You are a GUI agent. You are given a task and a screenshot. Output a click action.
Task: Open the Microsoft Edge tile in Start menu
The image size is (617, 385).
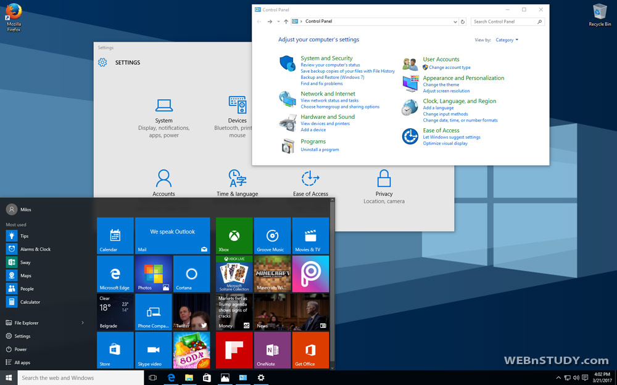pyautogui.click(x=115, y=274)
